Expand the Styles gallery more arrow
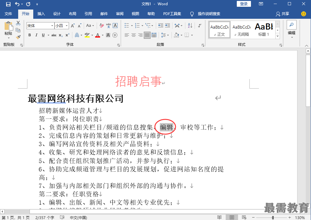 (278, 36)
